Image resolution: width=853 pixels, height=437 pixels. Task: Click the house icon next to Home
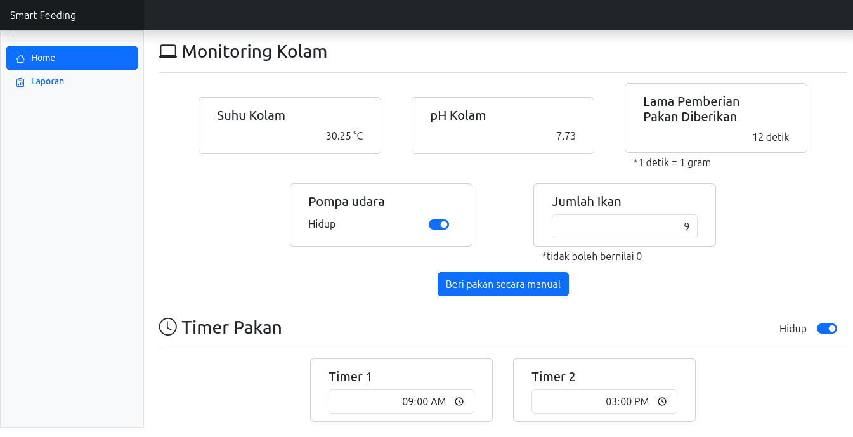(x=20, y=58)
